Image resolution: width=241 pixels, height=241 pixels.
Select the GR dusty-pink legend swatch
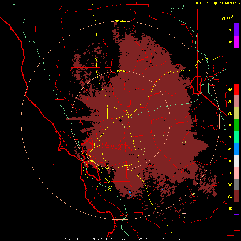[236, 101]
